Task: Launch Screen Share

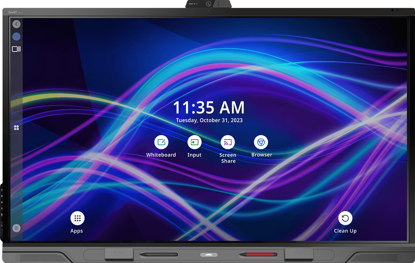Action: click(228, 142)
